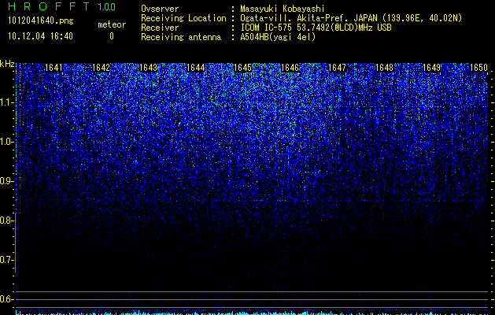Click the 1.0 kHz axis label

tap(6, 142)
